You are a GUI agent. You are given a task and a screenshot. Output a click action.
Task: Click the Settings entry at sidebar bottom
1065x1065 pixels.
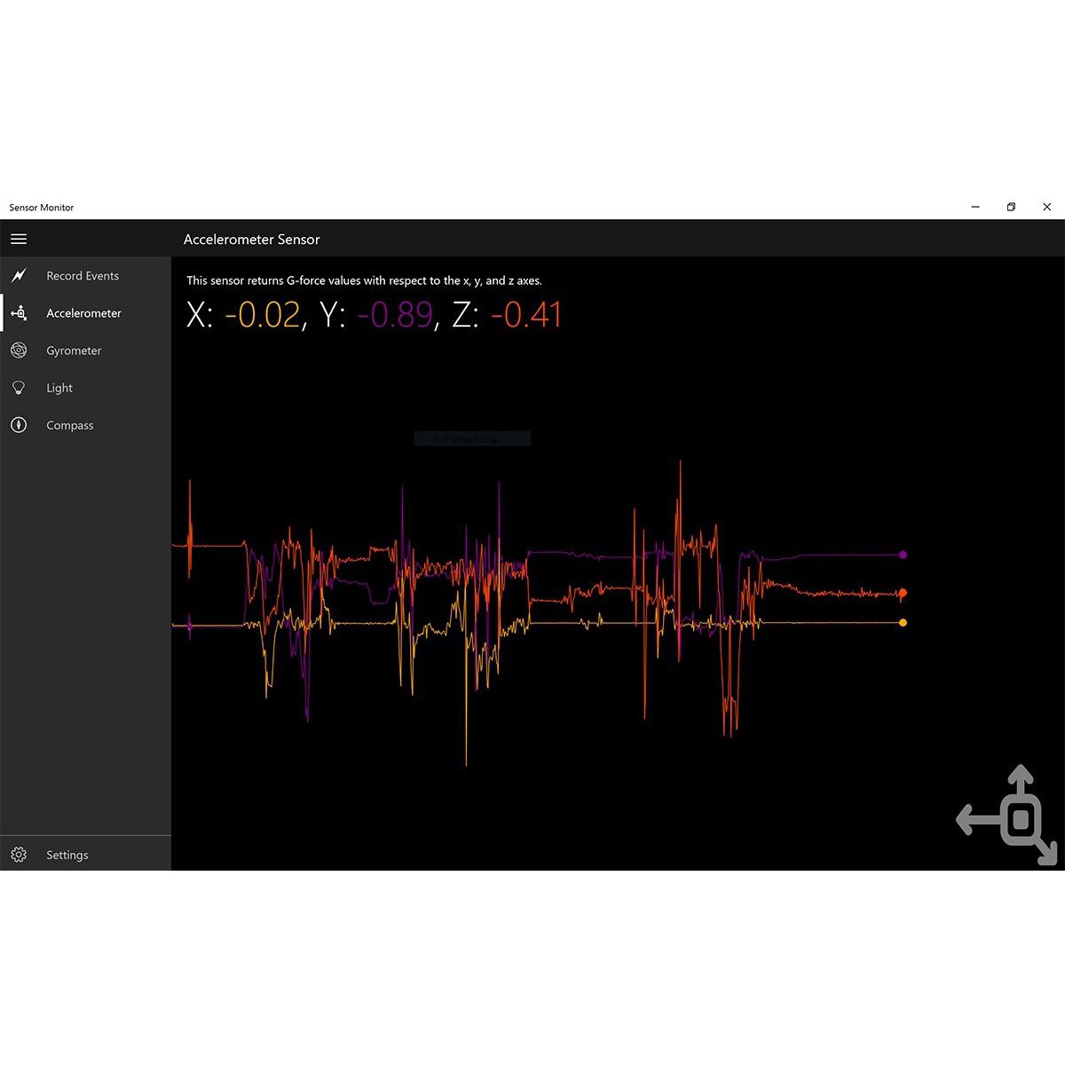[67, 855]
